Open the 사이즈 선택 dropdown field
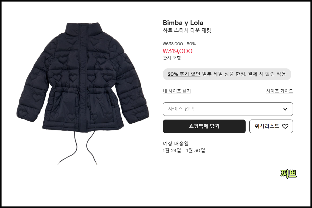 click(228, 109)
